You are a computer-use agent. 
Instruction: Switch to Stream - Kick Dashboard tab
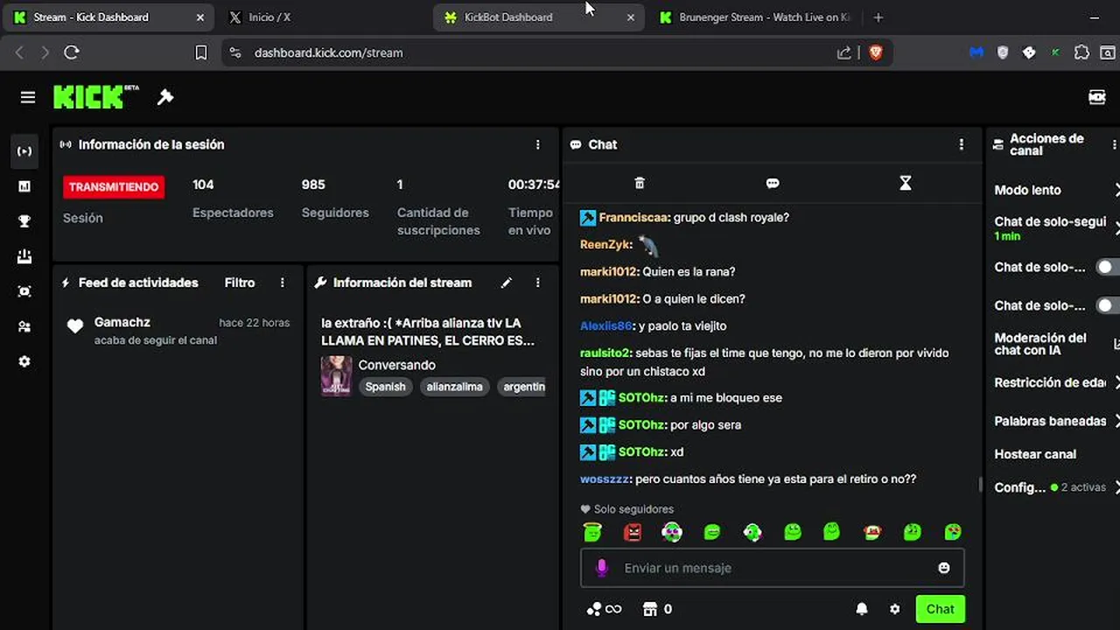(x=108, y=17)
